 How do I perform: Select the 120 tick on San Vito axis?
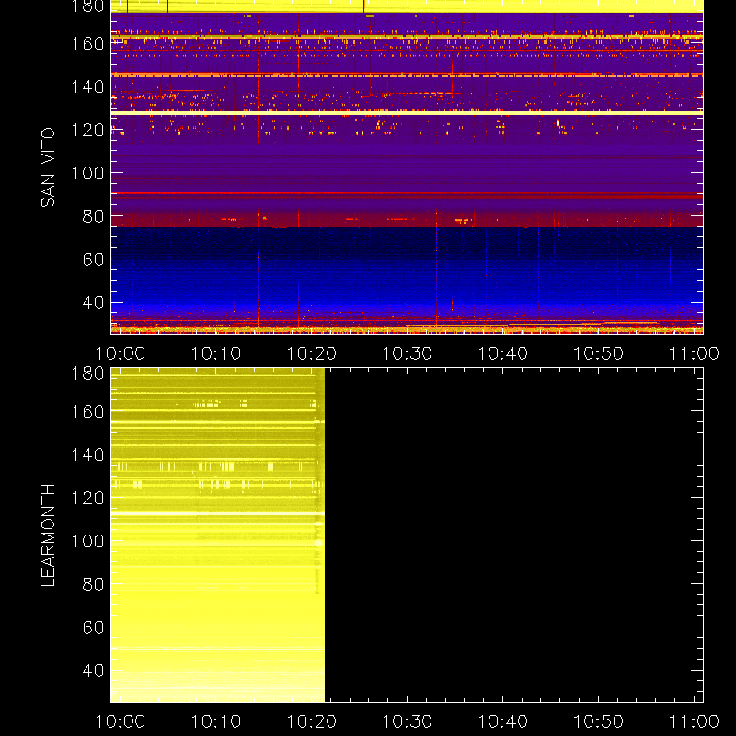pyautogui.click(x=87, y=130)
